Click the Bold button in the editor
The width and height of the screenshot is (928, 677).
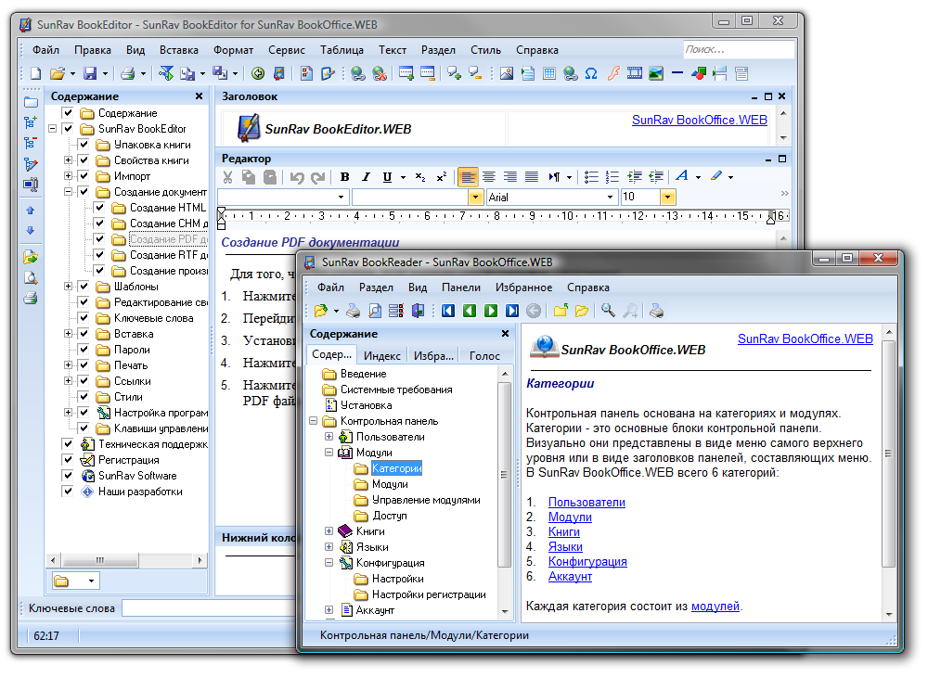[x=344, y=177]
